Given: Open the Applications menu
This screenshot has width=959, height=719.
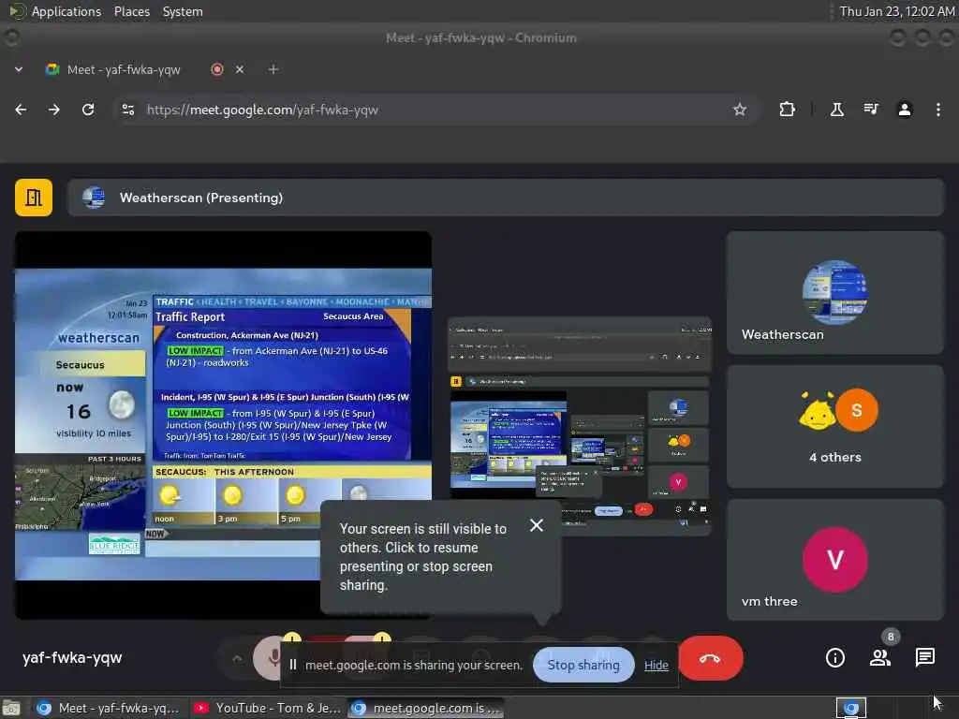Looking at the screenshot, I should click(66, 11).
